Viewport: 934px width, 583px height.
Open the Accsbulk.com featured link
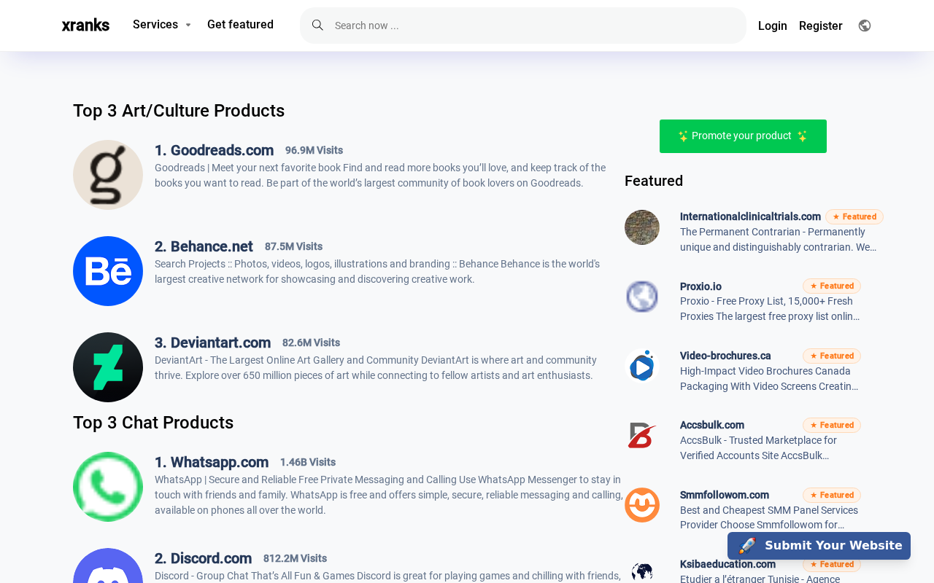pos(712,425)
